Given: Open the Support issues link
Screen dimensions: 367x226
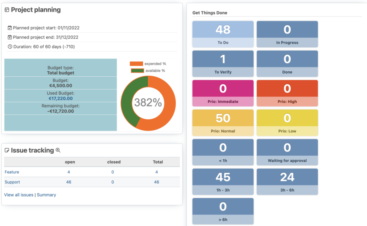Looking at the screenshot, I should pos(12,182).
